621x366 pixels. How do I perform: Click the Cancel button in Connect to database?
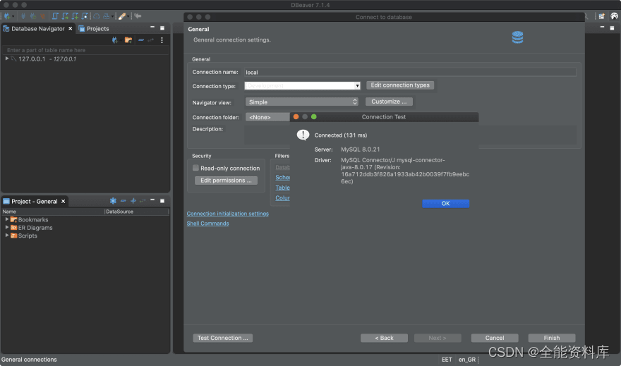coord(495,338)
